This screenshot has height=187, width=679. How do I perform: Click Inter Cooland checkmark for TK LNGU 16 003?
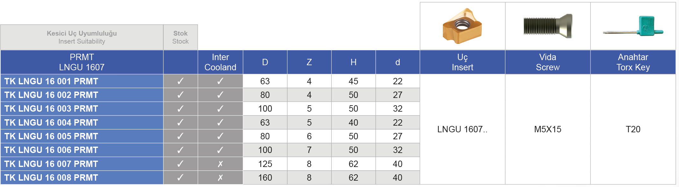[220, 109]
